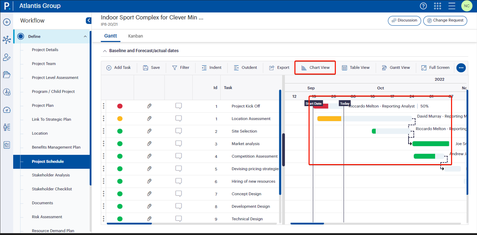Open comments for Technical Design
The image size is (477, 235).
(178, 219)
